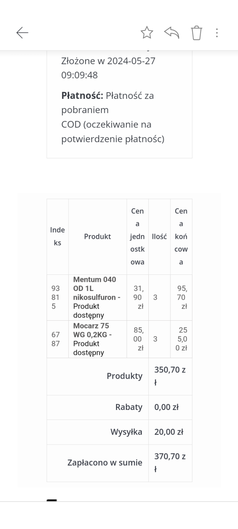Tap the 85,00 zł unit price
Image resolution: width=238 pixels, height=529 pixels.
(x=137, y=339)
